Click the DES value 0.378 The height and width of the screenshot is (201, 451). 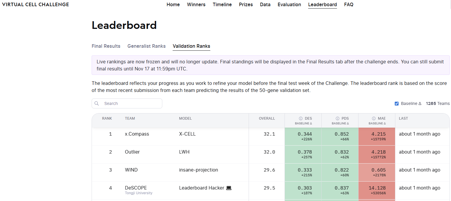coord(305,152)
